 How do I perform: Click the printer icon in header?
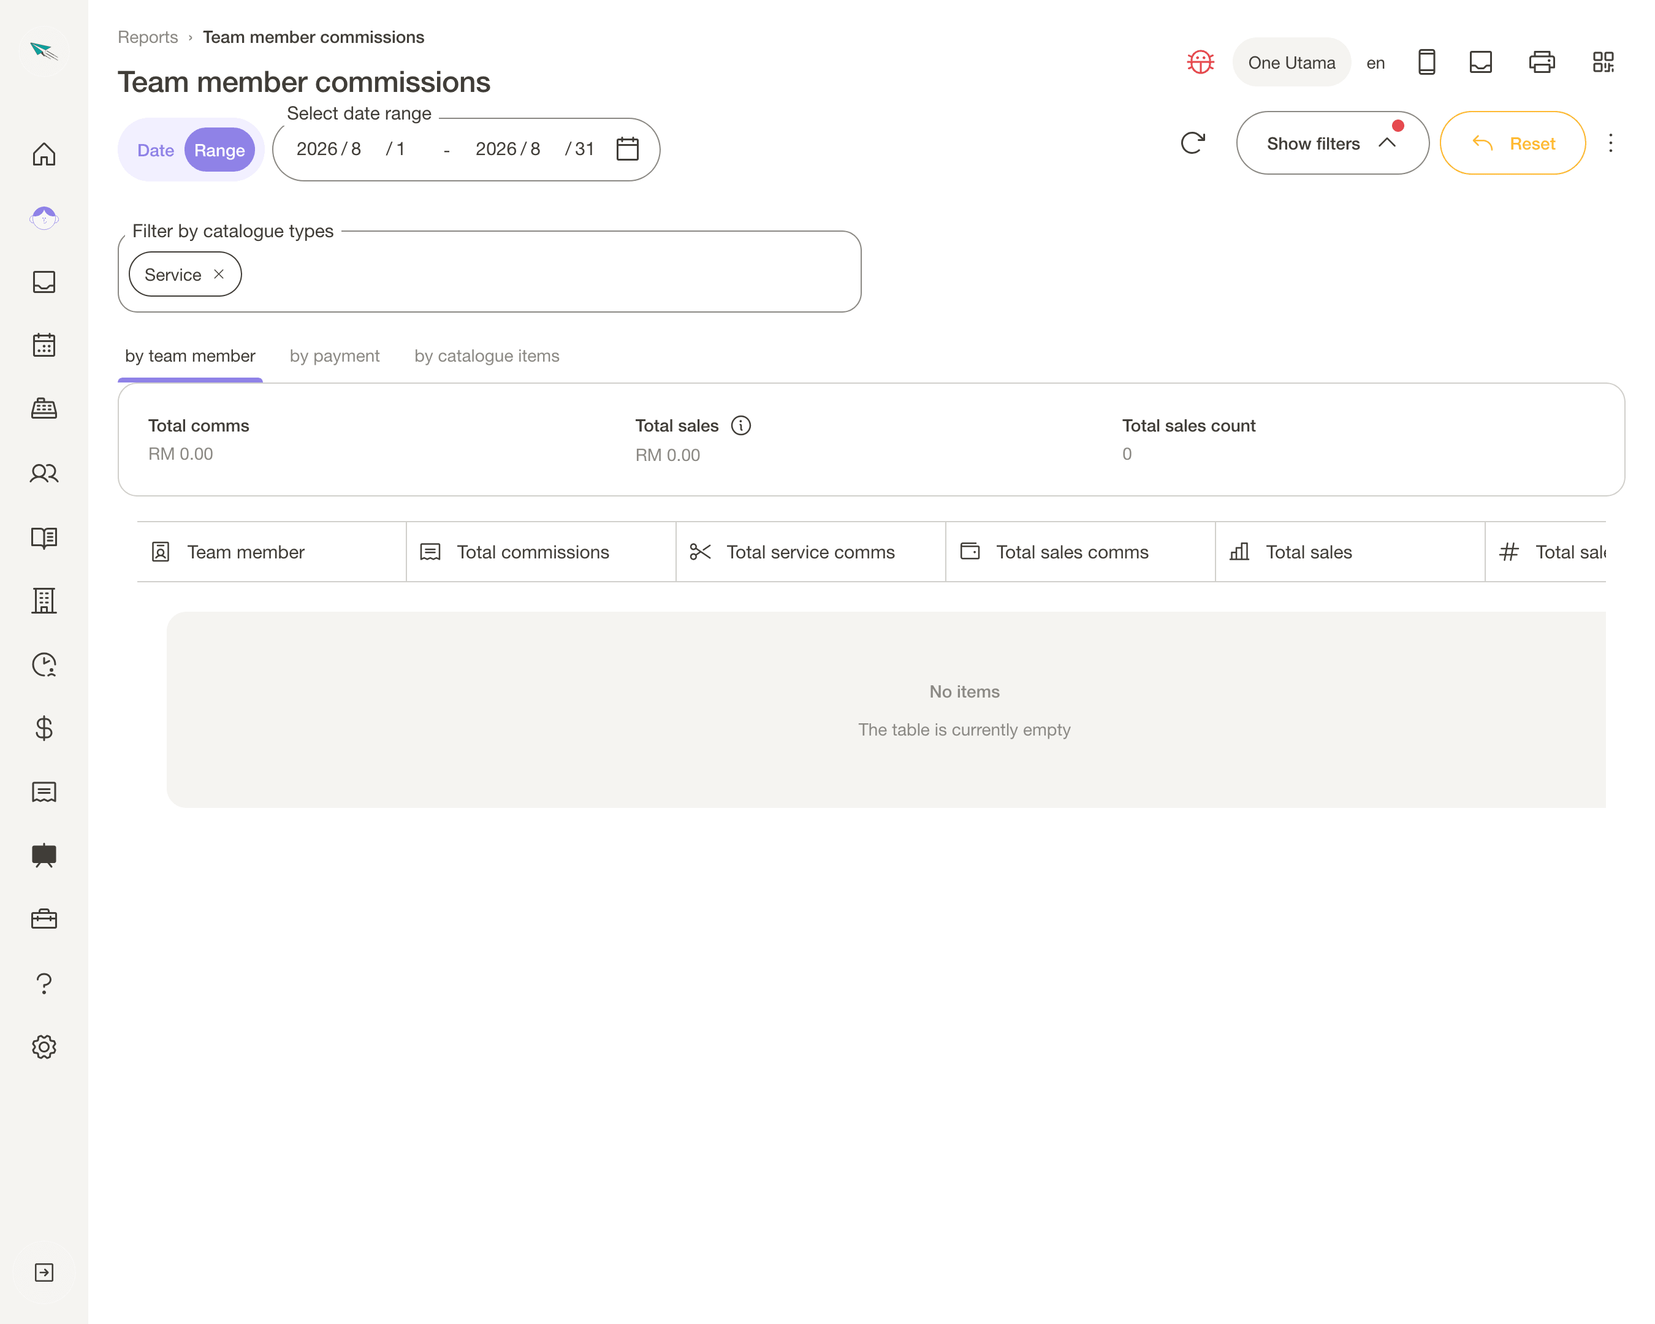click(1542, 62)
